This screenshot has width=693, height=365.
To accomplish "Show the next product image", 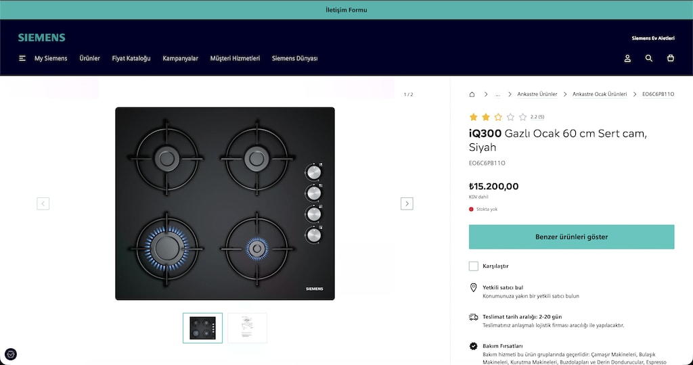I will (x=407, y=203).
